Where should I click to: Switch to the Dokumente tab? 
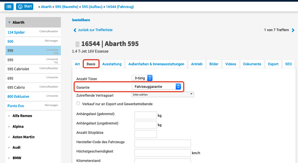coord(252,64)
